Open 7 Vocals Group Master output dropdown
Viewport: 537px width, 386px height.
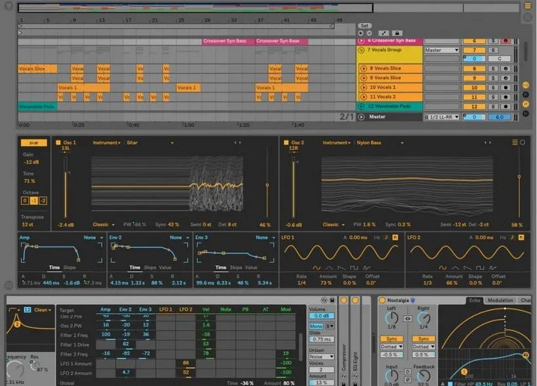click(442, 50)
